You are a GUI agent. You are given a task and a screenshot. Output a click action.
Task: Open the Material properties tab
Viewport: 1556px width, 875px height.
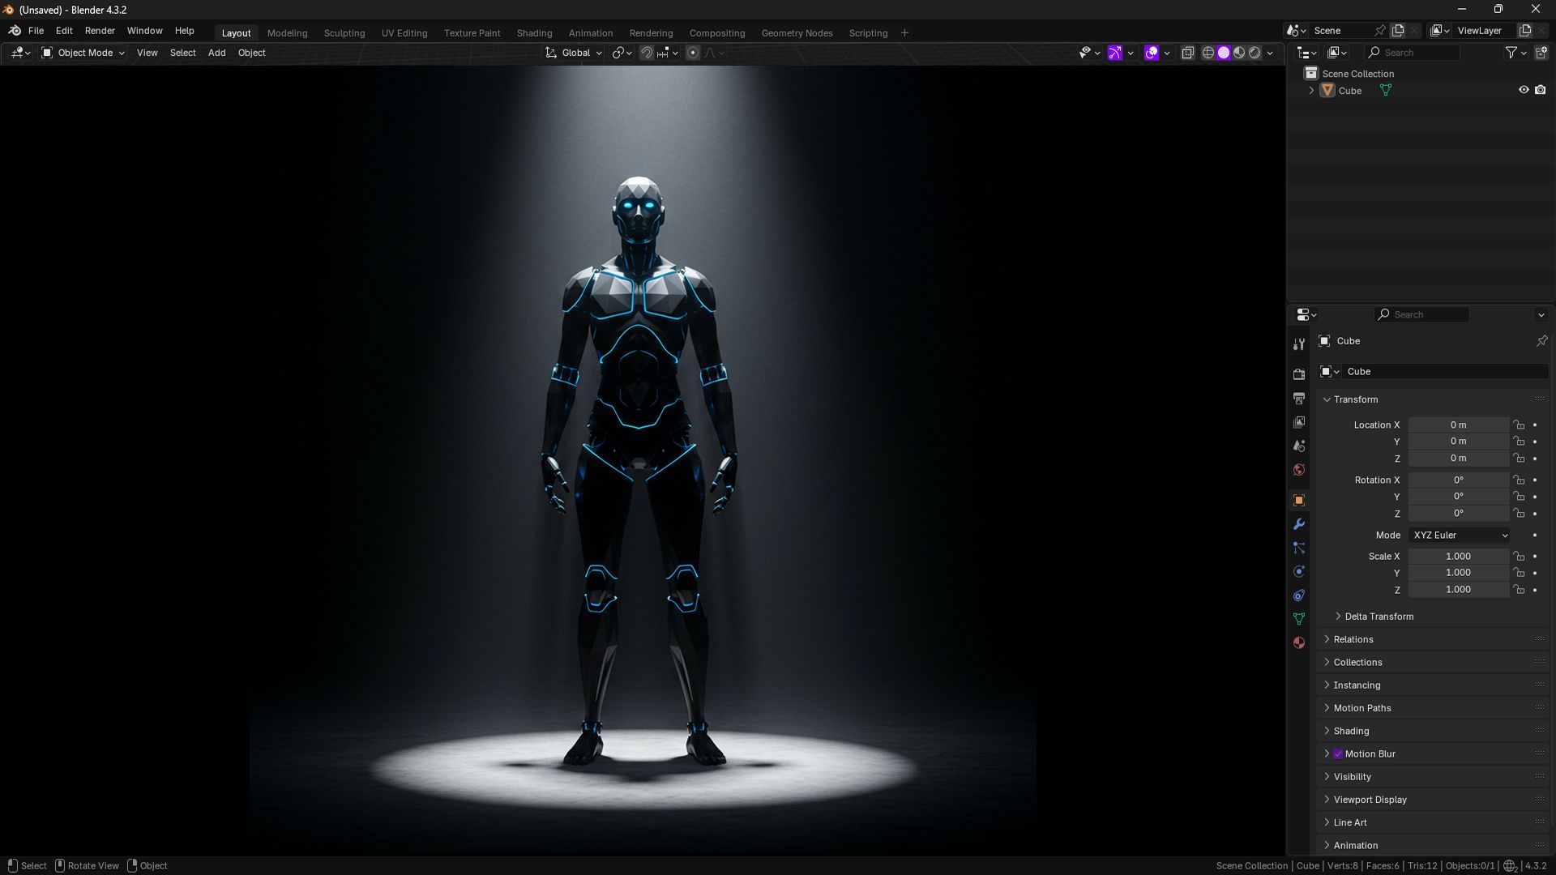1299,642
